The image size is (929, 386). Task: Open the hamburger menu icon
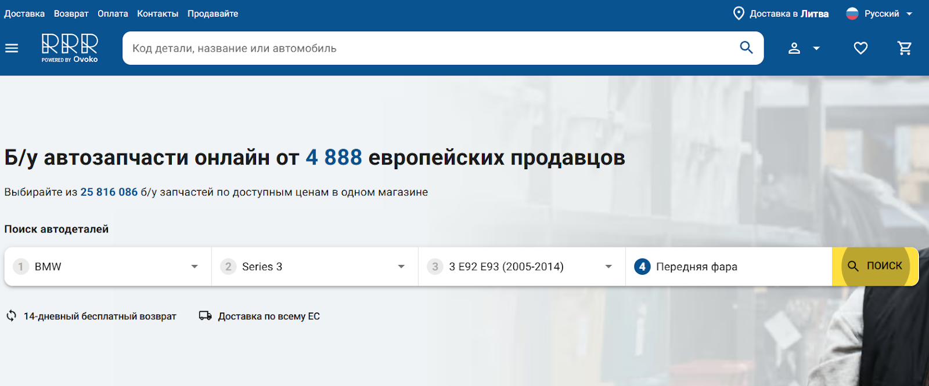coord(12,48)
